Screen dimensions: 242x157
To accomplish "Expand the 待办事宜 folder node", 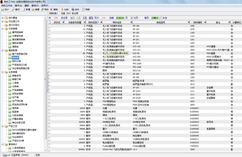I will 3,18.
